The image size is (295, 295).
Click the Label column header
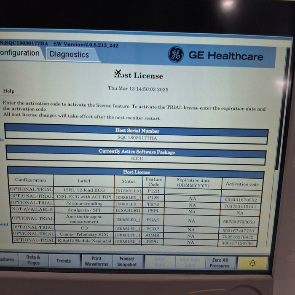[x=84, y=181]
